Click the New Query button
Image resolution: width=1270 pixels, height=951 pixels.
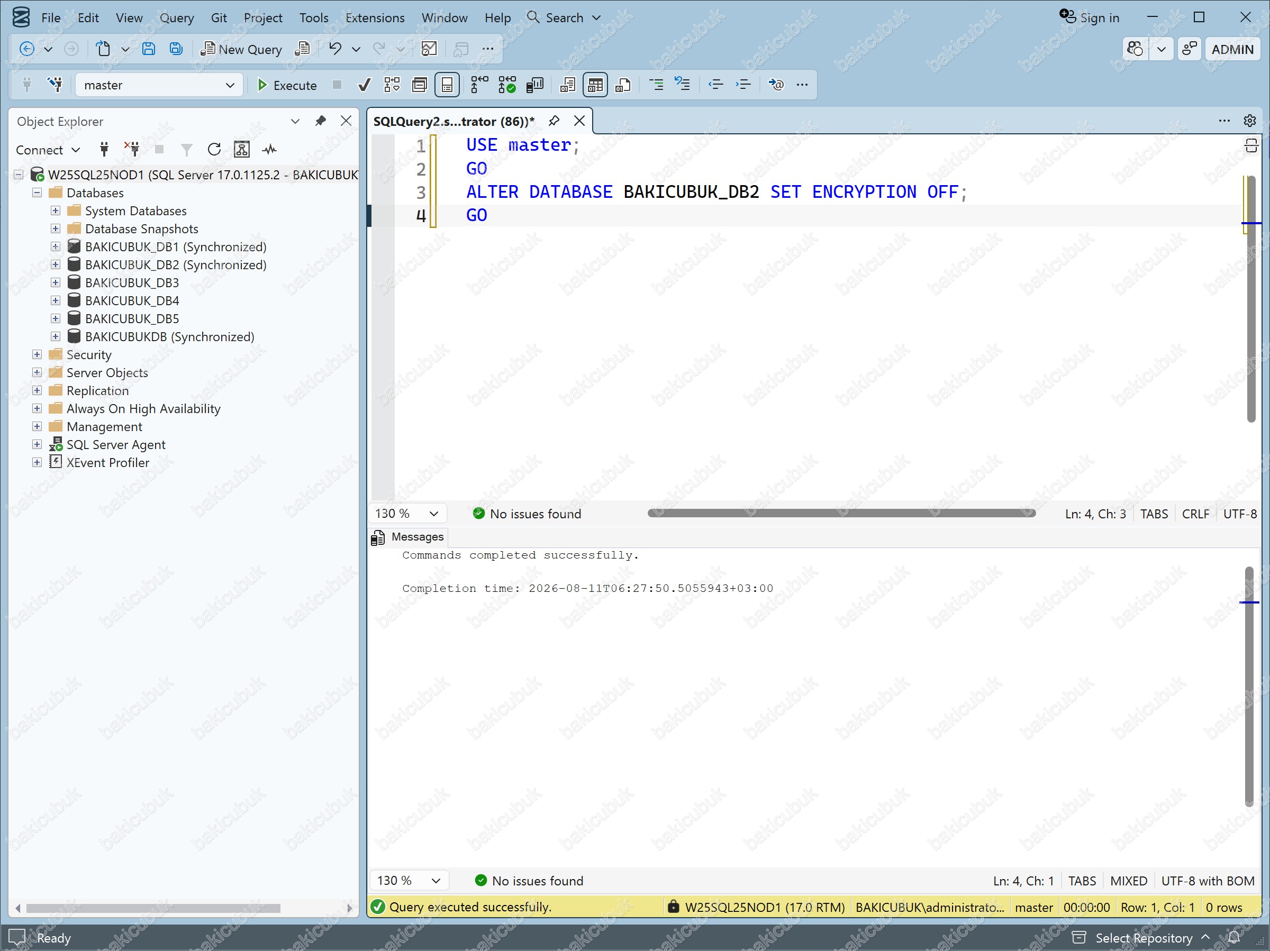click(241, 49)
